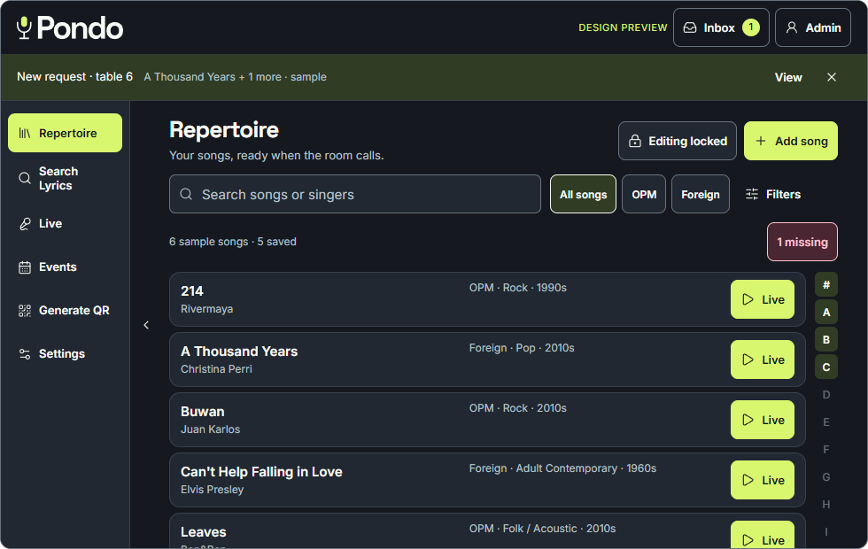Click the Add song button

click(x=790, y=141)
